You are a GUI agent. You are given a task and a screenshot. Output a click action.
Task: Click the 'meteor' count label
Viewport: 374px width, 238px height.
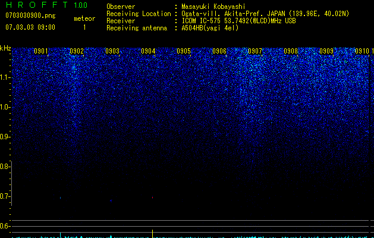pyautogui.click(x=84, y=18)
